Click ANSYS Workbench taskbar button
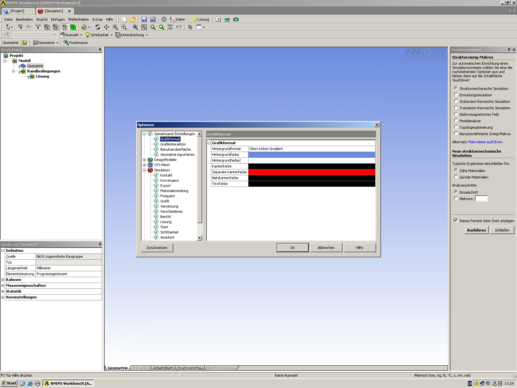Screen dimensions: 517x388 pyautogui.click(x=69, y=383)
